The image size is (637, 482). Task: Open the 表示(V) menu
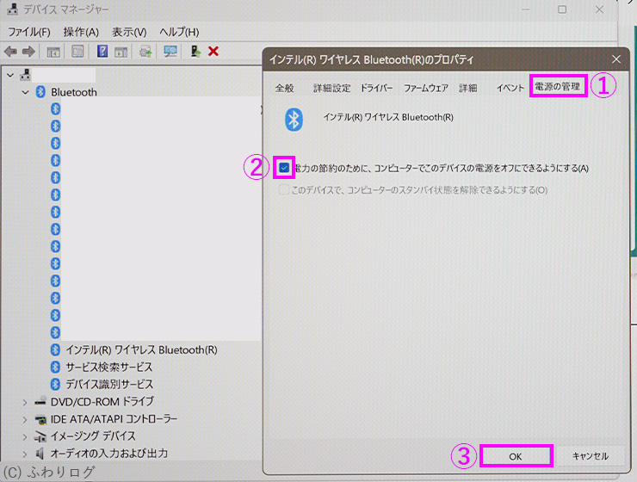tap(129, 32)
